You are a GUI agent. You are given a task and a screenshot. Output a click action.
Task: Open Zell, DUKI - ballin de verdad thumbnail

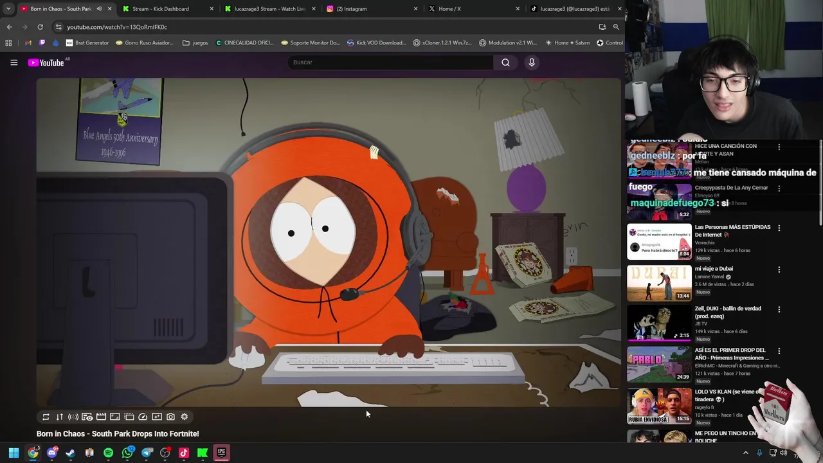click(x=659, y=323)
